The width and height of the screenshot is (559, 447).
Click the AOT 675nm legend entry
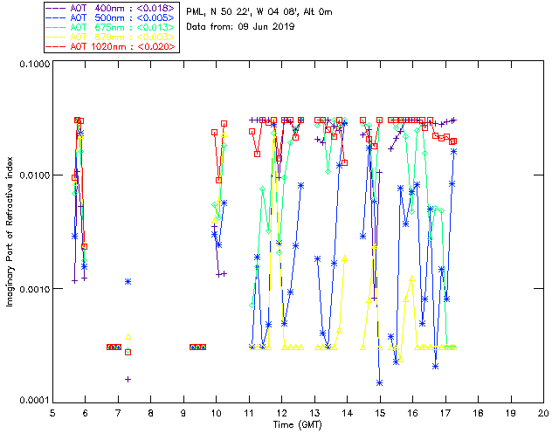tap(110, 27)
